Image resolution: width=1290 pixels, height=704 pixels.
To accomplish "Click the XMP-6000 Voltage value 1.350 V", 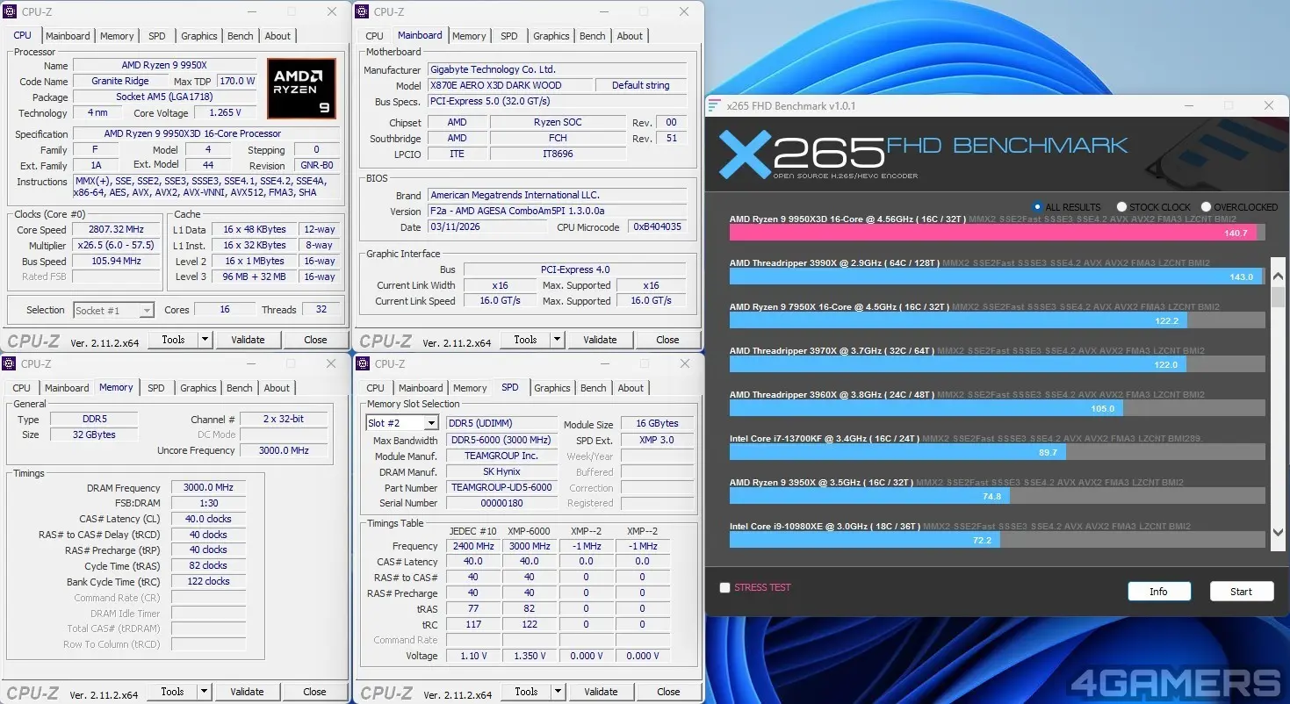I will click(530, 656).
